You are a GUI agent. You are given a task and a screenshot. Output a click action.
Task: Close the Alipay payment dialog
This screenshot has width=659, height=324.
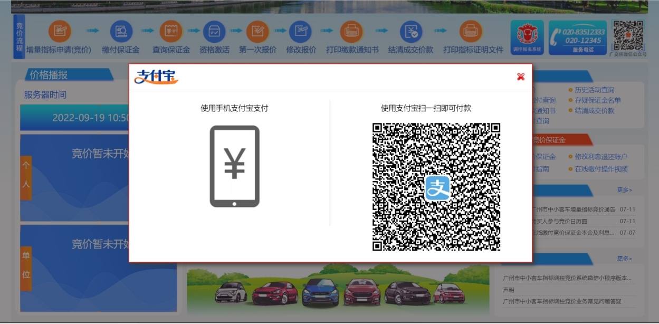[521, 77]
